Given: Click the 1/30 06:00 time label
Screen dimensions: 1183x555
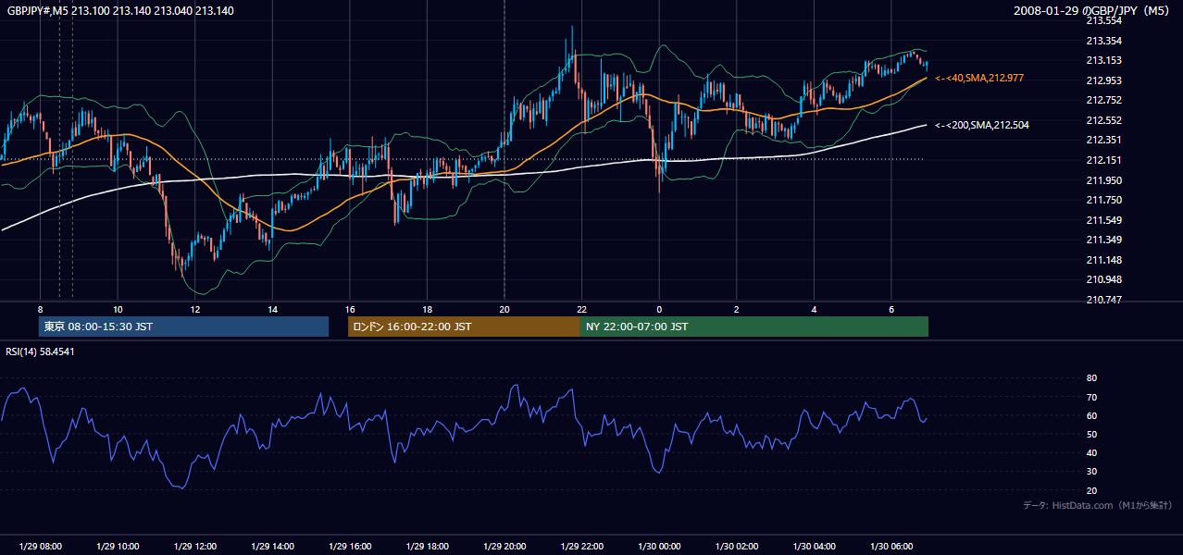Looking at the screenshot, I should [890, 546].
